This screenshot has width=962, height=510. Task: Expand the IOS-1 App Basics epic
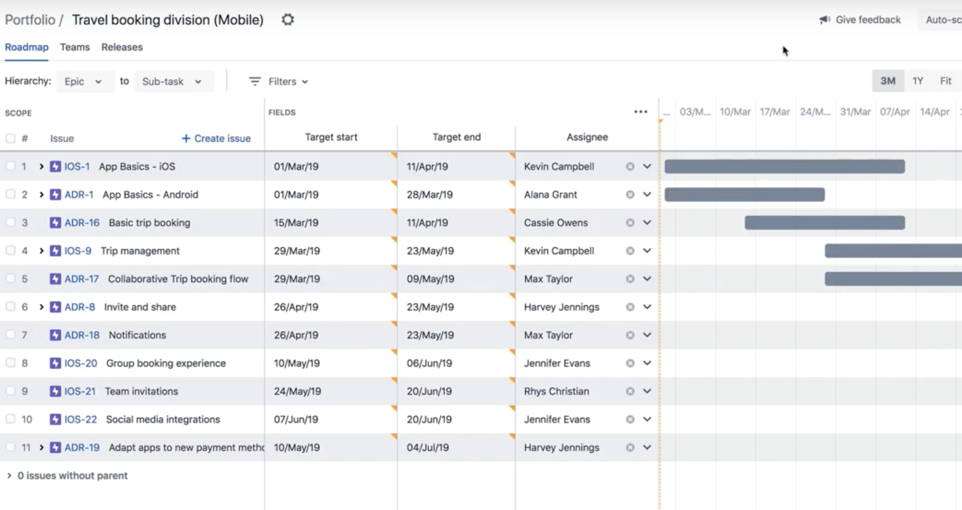pos(41,166)
